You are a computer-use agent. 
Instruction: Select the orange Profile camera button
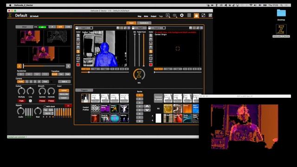20,82
